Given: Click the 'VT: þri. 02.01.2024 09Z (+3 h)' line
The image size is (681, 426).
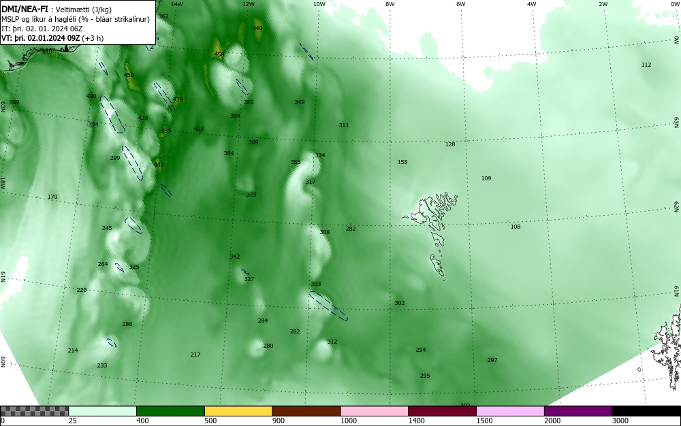Looking at the screenshot, I should click(52, 38).
